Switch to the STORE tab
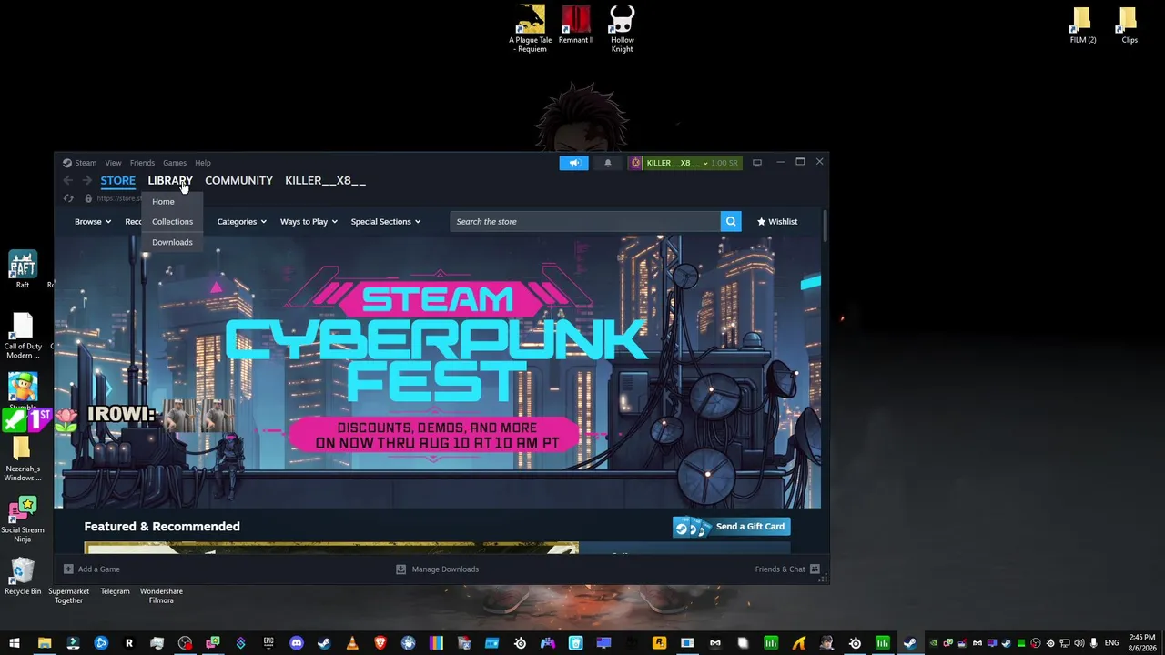 point(118,180)
